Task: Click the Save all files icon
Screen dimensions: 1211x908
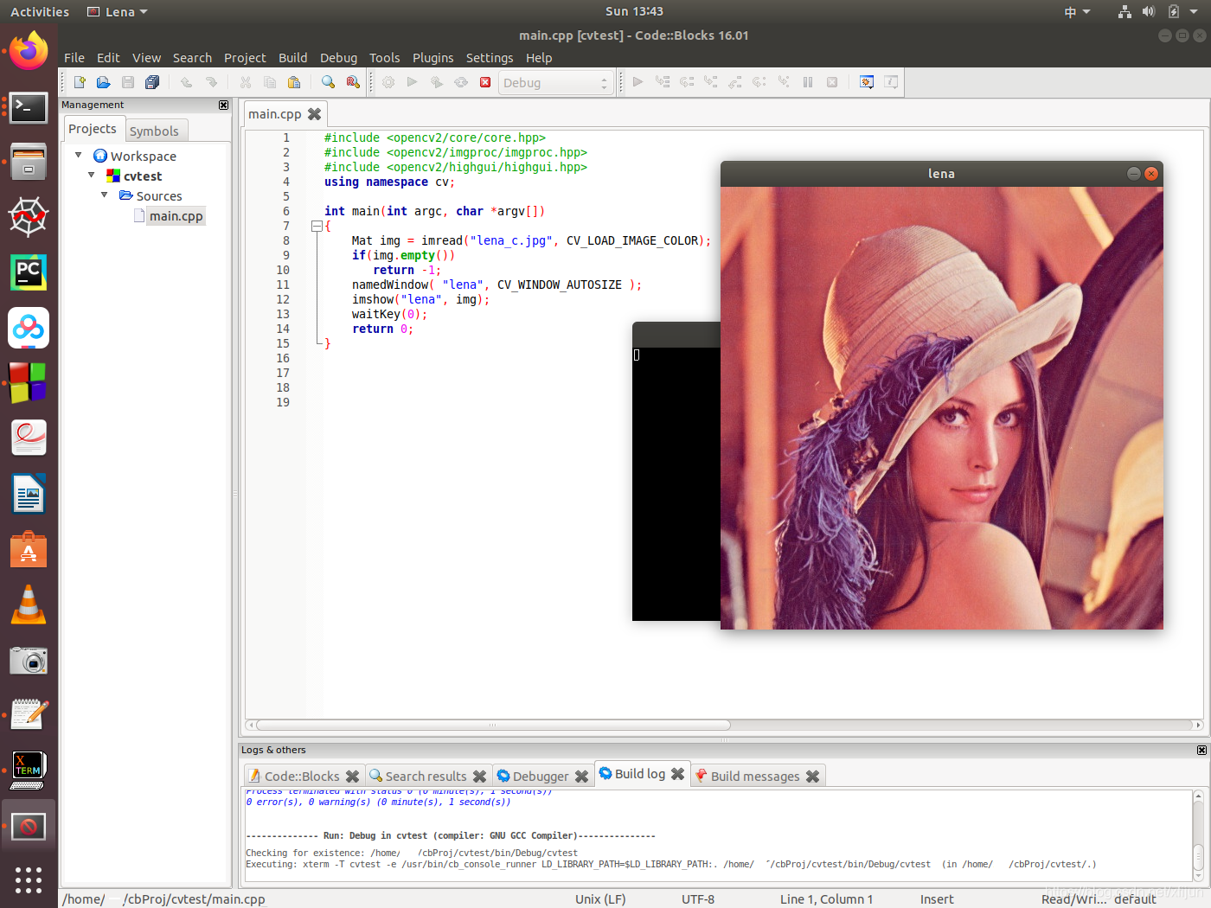Action: click(152, 82)
